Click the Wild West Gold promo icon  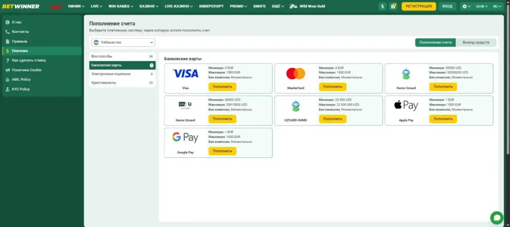[x=293, y=6]
